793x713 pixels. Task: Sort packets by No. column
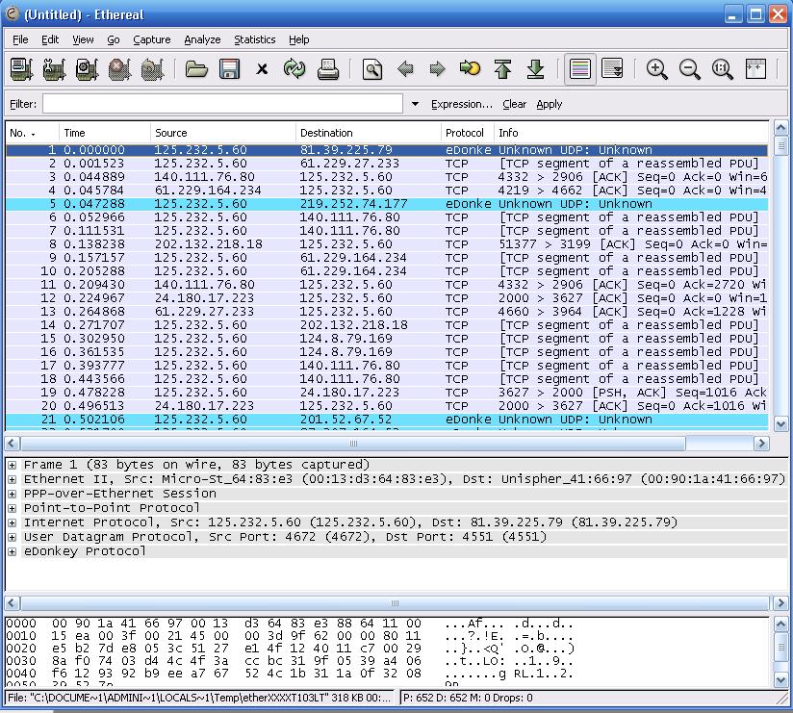tap(32, 133)
